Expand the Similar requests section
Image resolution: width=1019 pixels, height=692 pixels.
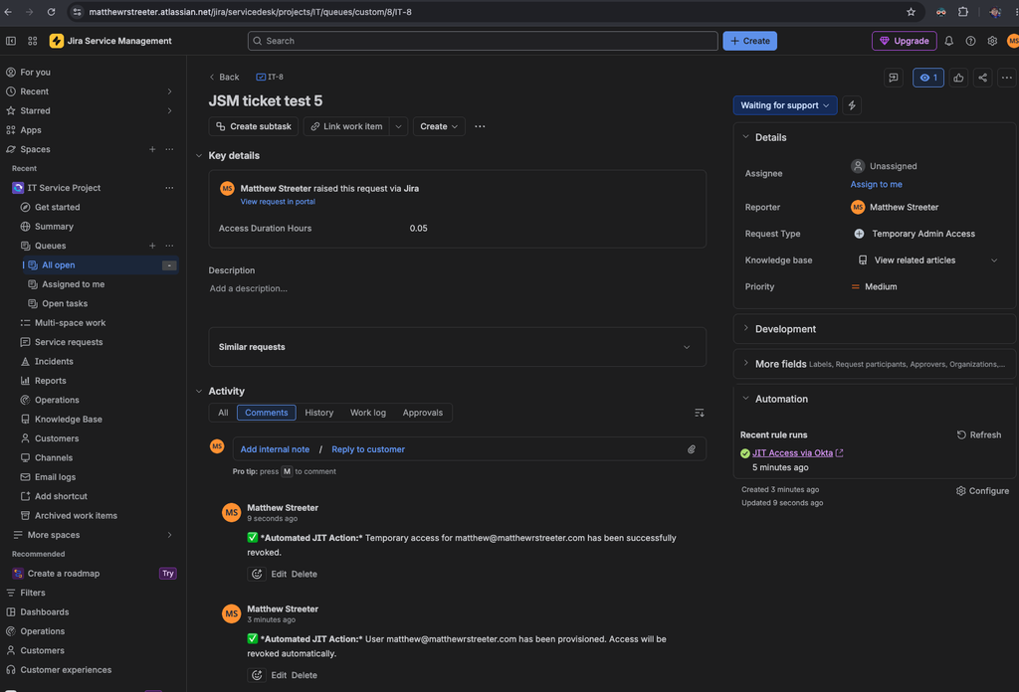click(687, 347)
